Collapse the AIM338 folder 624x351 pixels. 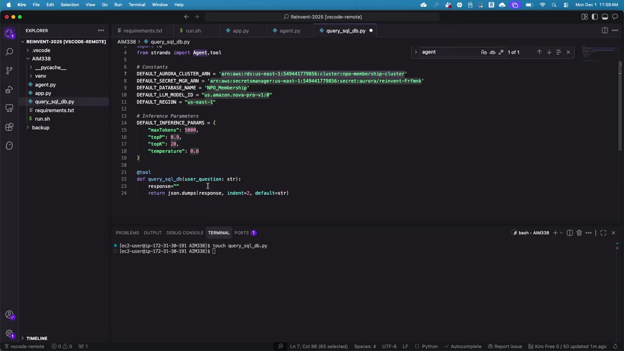tap(41, 58)
